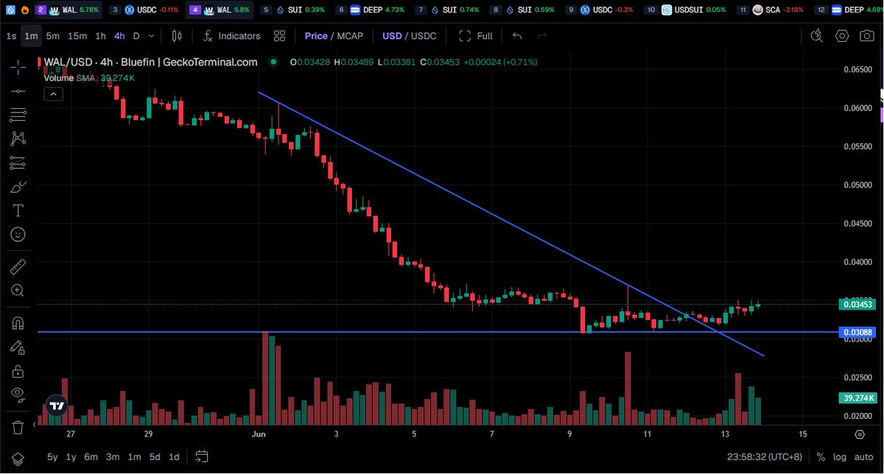Expand the timeframe dropdown chevron
The image size is (884, 474).
coord(151,35)
